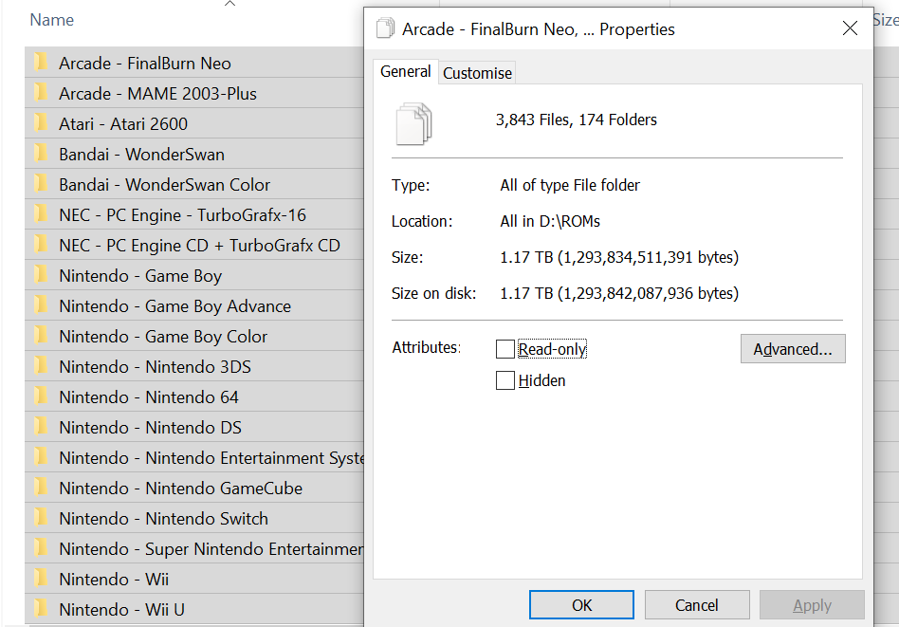This screenshot has height=627, width=899.
Task: Click the NEC - PC Engine - TurboGrafx-16 folder icon
Action: click(x=41, y=213)
